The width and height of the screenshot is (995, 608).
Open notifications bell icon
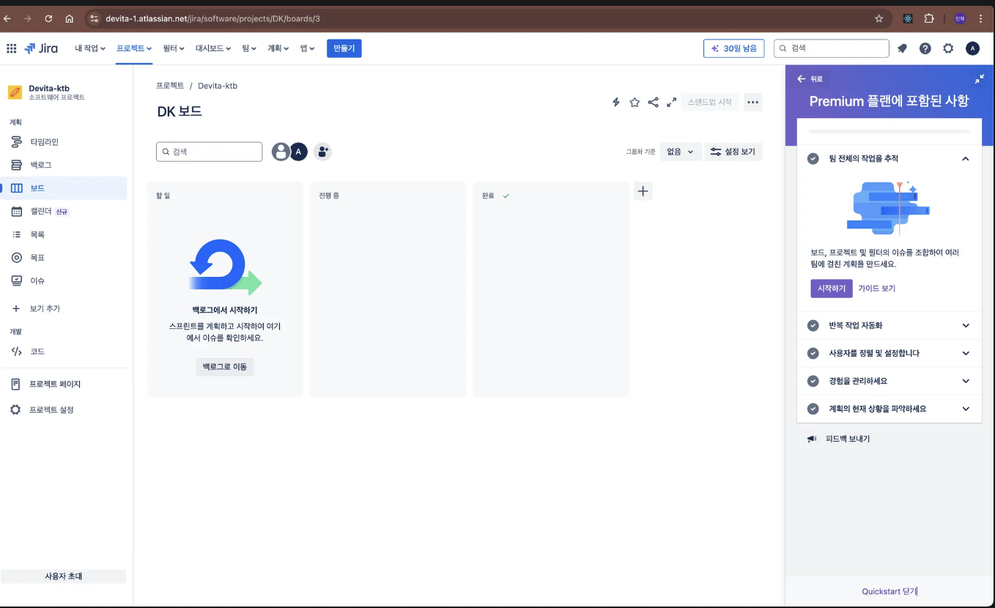902,48
